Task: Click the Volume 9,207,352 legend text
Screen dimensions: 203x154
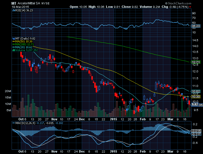Action: tap(27, 50)
